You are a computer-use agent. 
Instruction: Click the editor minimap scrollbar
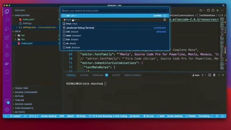(222, 44)
